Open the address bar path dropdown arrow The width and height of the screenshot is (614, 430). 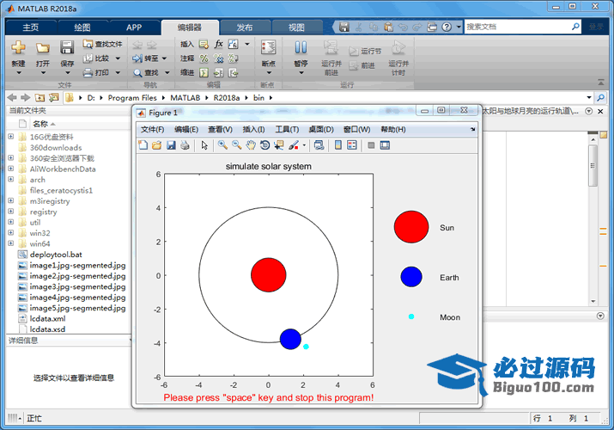click(x=589, y=97)
